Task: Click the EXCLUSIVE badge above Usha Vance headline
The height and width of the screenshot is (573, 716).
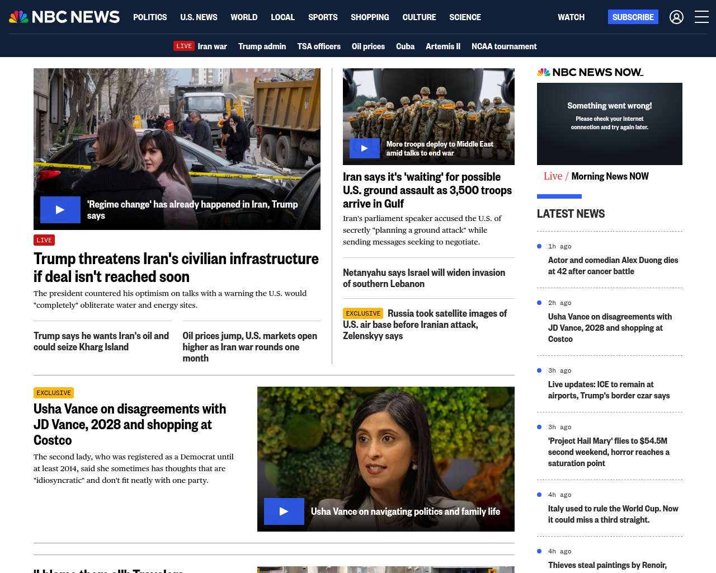Action: [x=54, y=393]
